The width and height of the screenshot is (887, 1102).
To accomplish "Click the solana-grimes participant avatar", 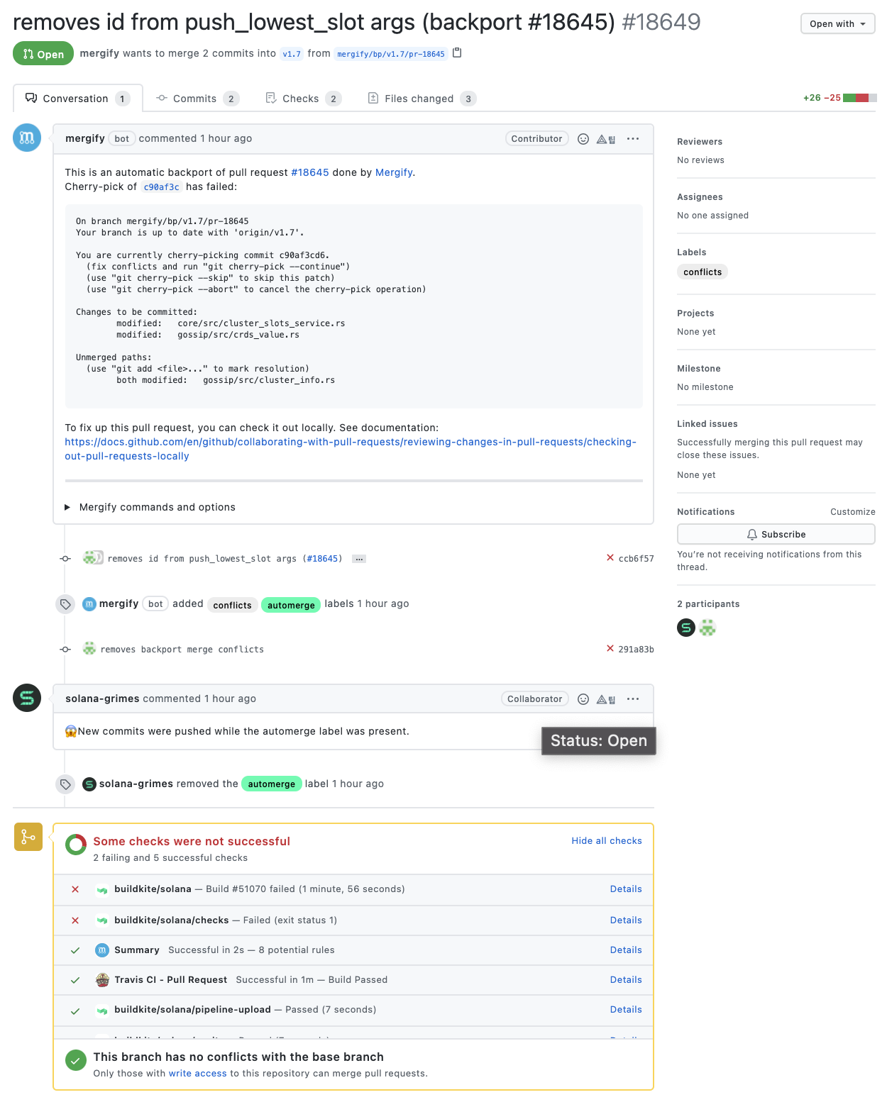I will pyautogui.click(x=686, y=628).
